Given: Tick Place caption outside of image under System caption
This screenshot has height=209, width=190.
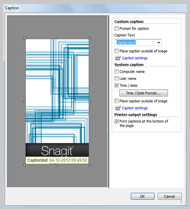Looking at the screenshot, I should 116,101.
